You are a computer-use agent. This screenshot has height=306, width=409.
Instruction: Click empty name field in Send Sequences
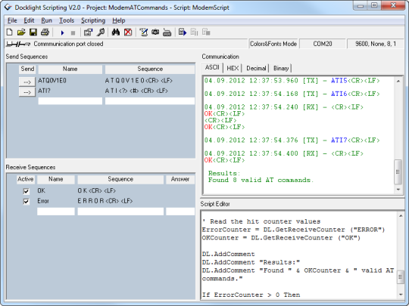70,101
